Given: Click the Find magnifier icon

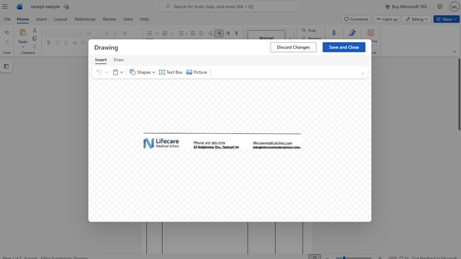Looking at the screenshot, I should (x=304, y=30).
